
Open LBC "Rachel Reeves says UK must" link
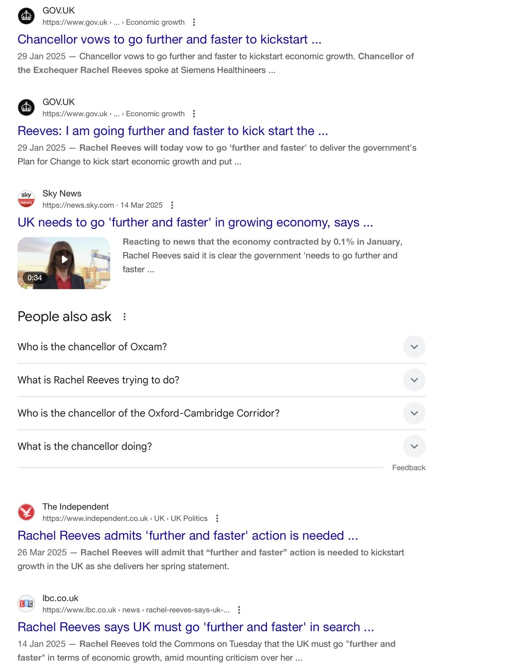pos(196,627)
